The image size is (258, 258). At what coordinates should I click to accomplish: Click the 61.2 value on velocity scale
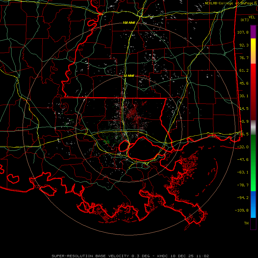[x=244, y=71]
